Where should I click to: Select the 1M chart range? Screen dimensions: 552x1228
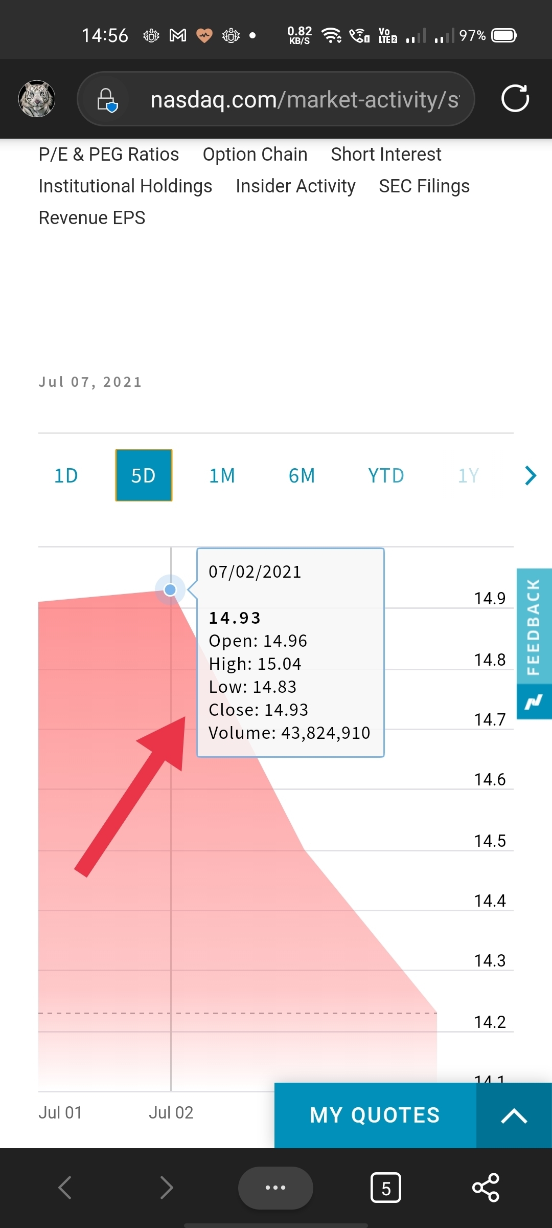[x=222, y=476]
